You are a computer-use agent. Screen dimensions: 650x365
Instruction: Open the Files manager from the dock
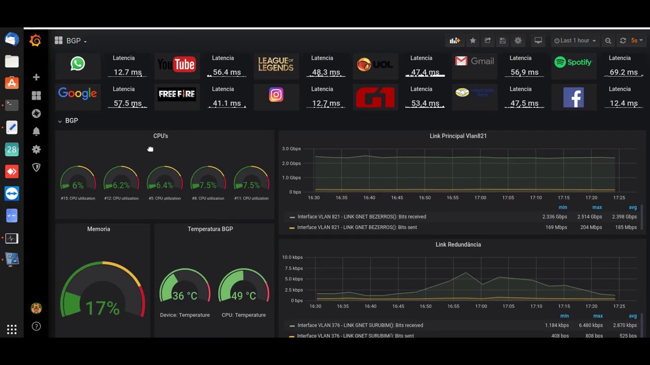(x=12, y=61)
